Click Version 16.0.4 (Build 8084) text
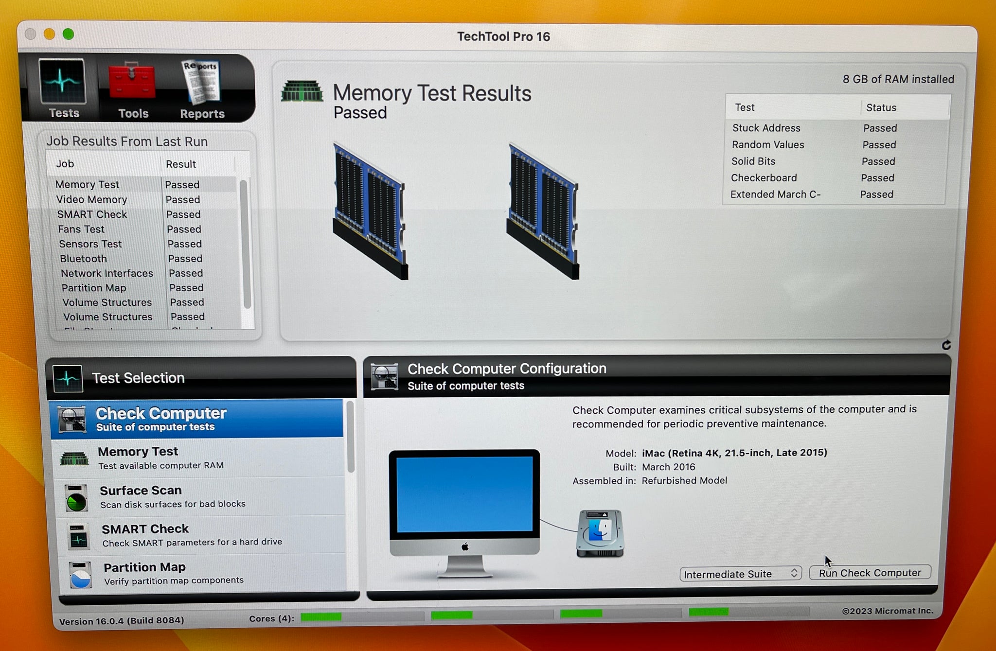 click(122, 620)
